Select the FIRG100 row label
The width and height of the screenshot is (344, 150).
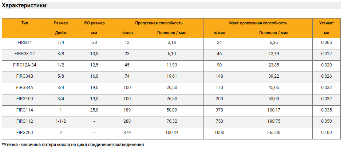[x=25, y=99]
